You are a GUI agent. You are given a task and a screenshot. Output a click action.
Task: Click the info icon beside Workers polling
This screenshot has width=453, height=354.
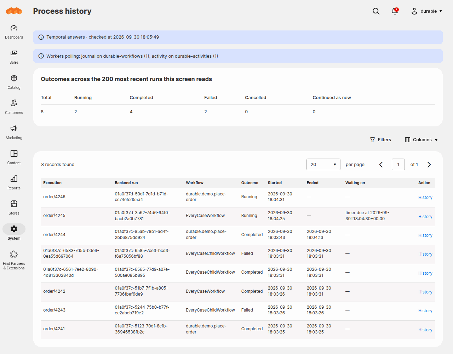click(x=41, y=56)
